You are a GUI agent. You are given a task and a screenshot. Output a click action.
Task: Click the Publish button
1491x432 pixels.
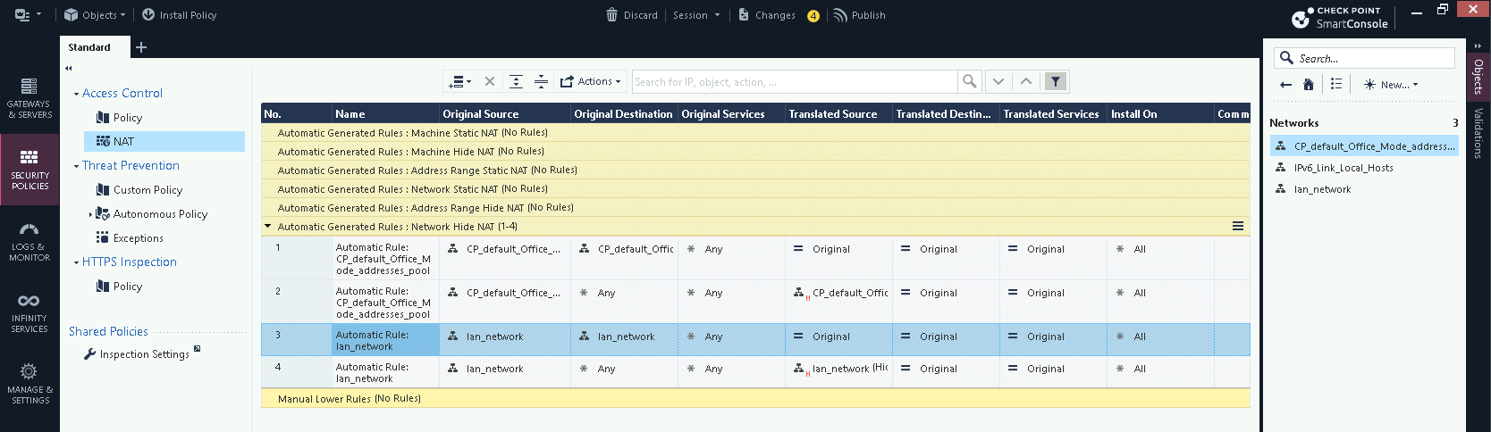pos(859,15)
